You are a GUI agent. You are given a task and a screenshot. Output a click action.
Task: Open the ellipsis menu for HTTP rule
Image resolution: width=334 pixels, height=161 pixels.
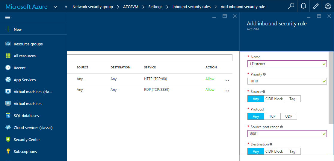coord(227,80)
